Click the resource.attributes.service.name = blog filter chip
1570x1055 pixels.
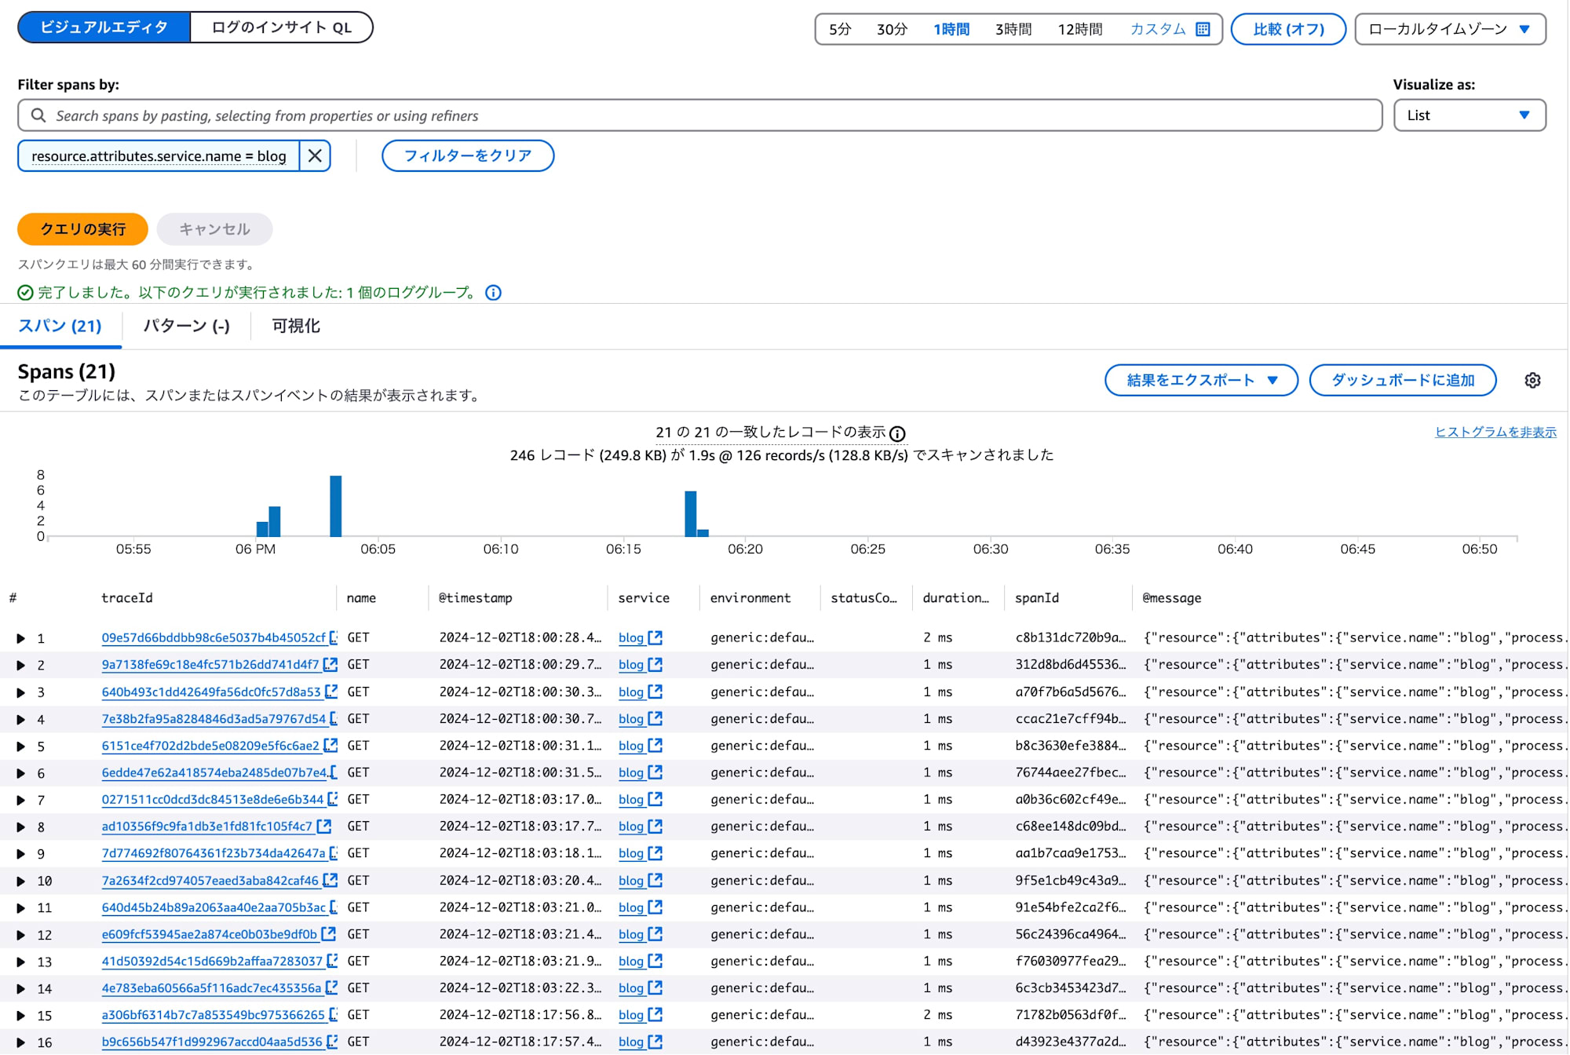click(x=159, y=156)
